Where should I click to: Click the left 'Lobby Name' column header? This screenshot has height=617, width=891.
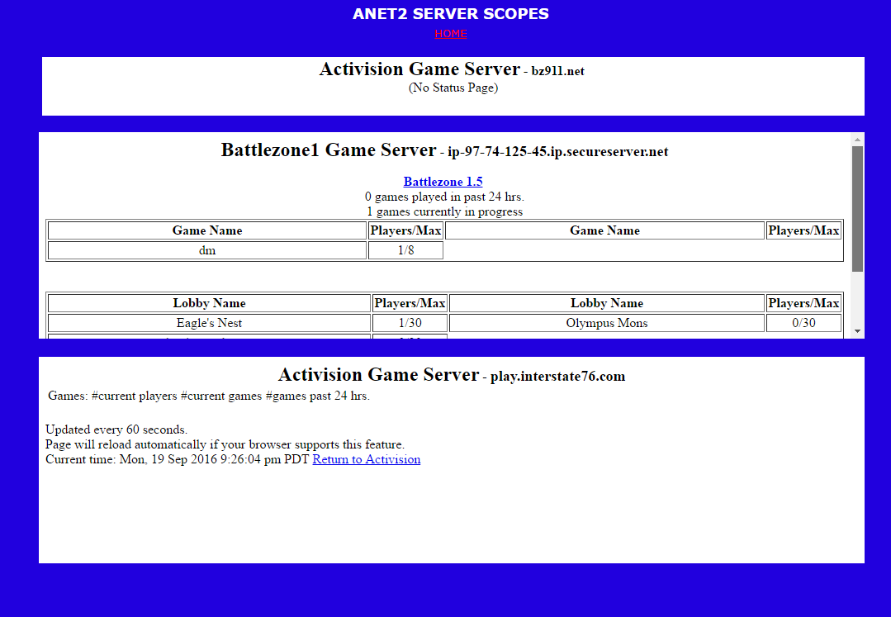[209, 303]
